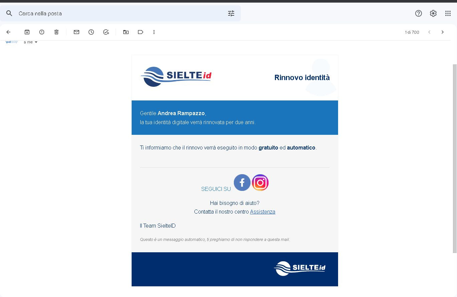
Task: Open the More options three-dot menu
Action: (x=154, y=32)
